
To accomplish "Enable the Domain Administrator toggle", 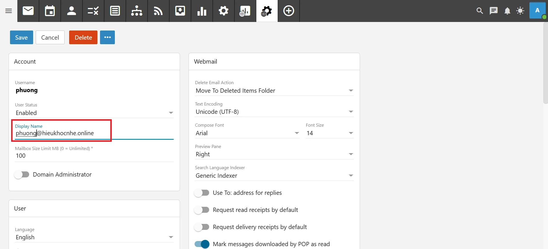I will [x=22, y=175].
